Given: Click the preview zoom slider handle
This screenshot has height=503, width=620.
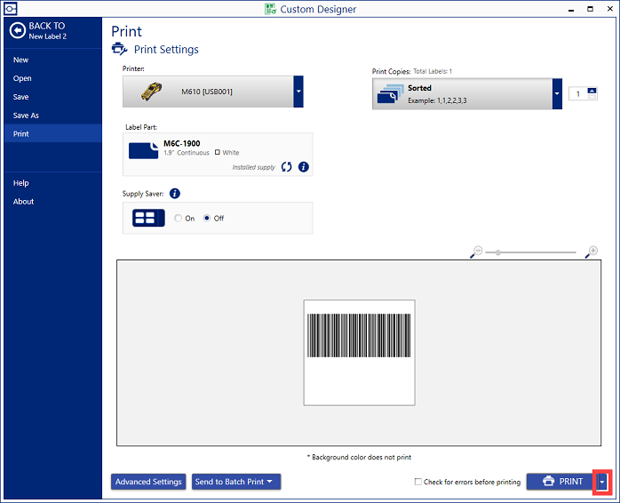Looking at the screenshot, I should coord(498,252).
